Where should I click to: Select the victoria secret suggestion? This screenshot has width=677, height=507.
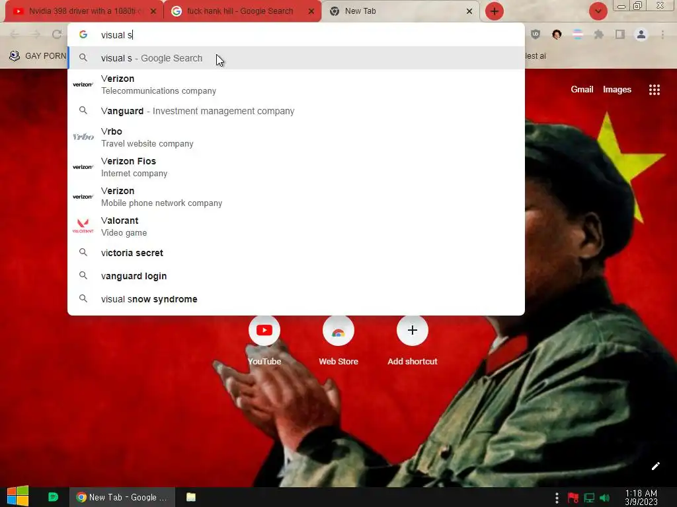pos(296,253)
